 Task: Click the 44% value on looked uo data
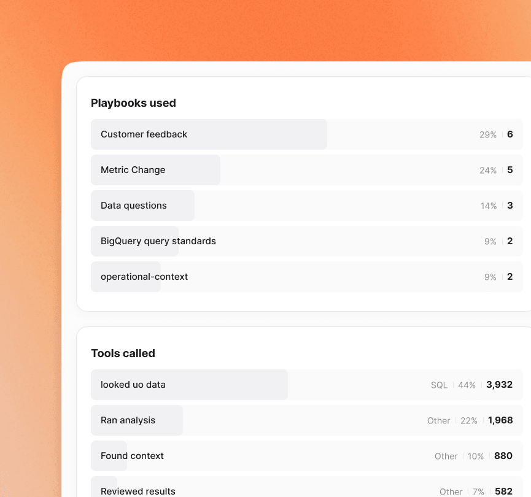467,385
